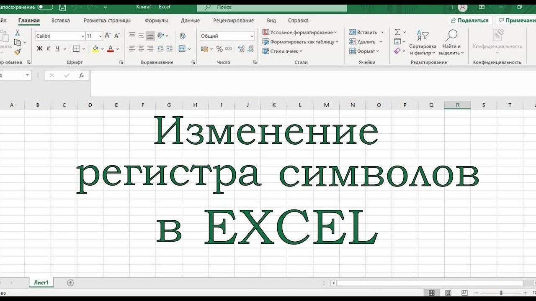Click Merge and Center icon
Screen dimensions: 536x301
[x=182, y=49]
